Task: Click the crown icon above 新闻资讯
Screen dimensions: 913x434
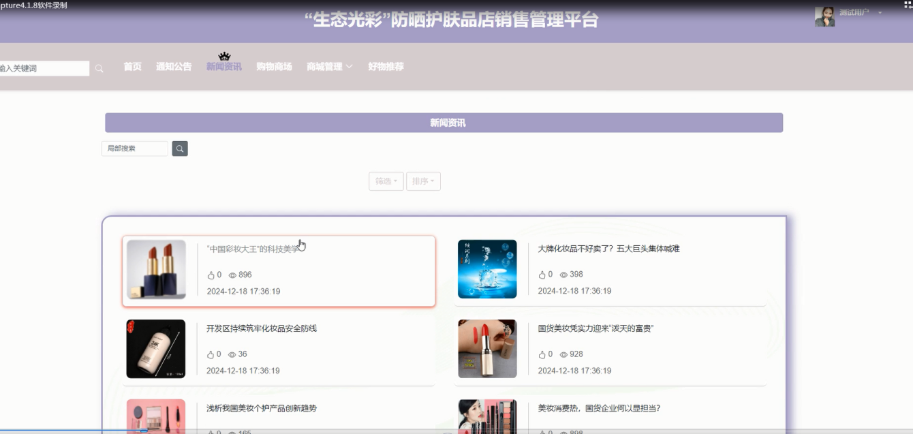Action: (x=224, y=56)
